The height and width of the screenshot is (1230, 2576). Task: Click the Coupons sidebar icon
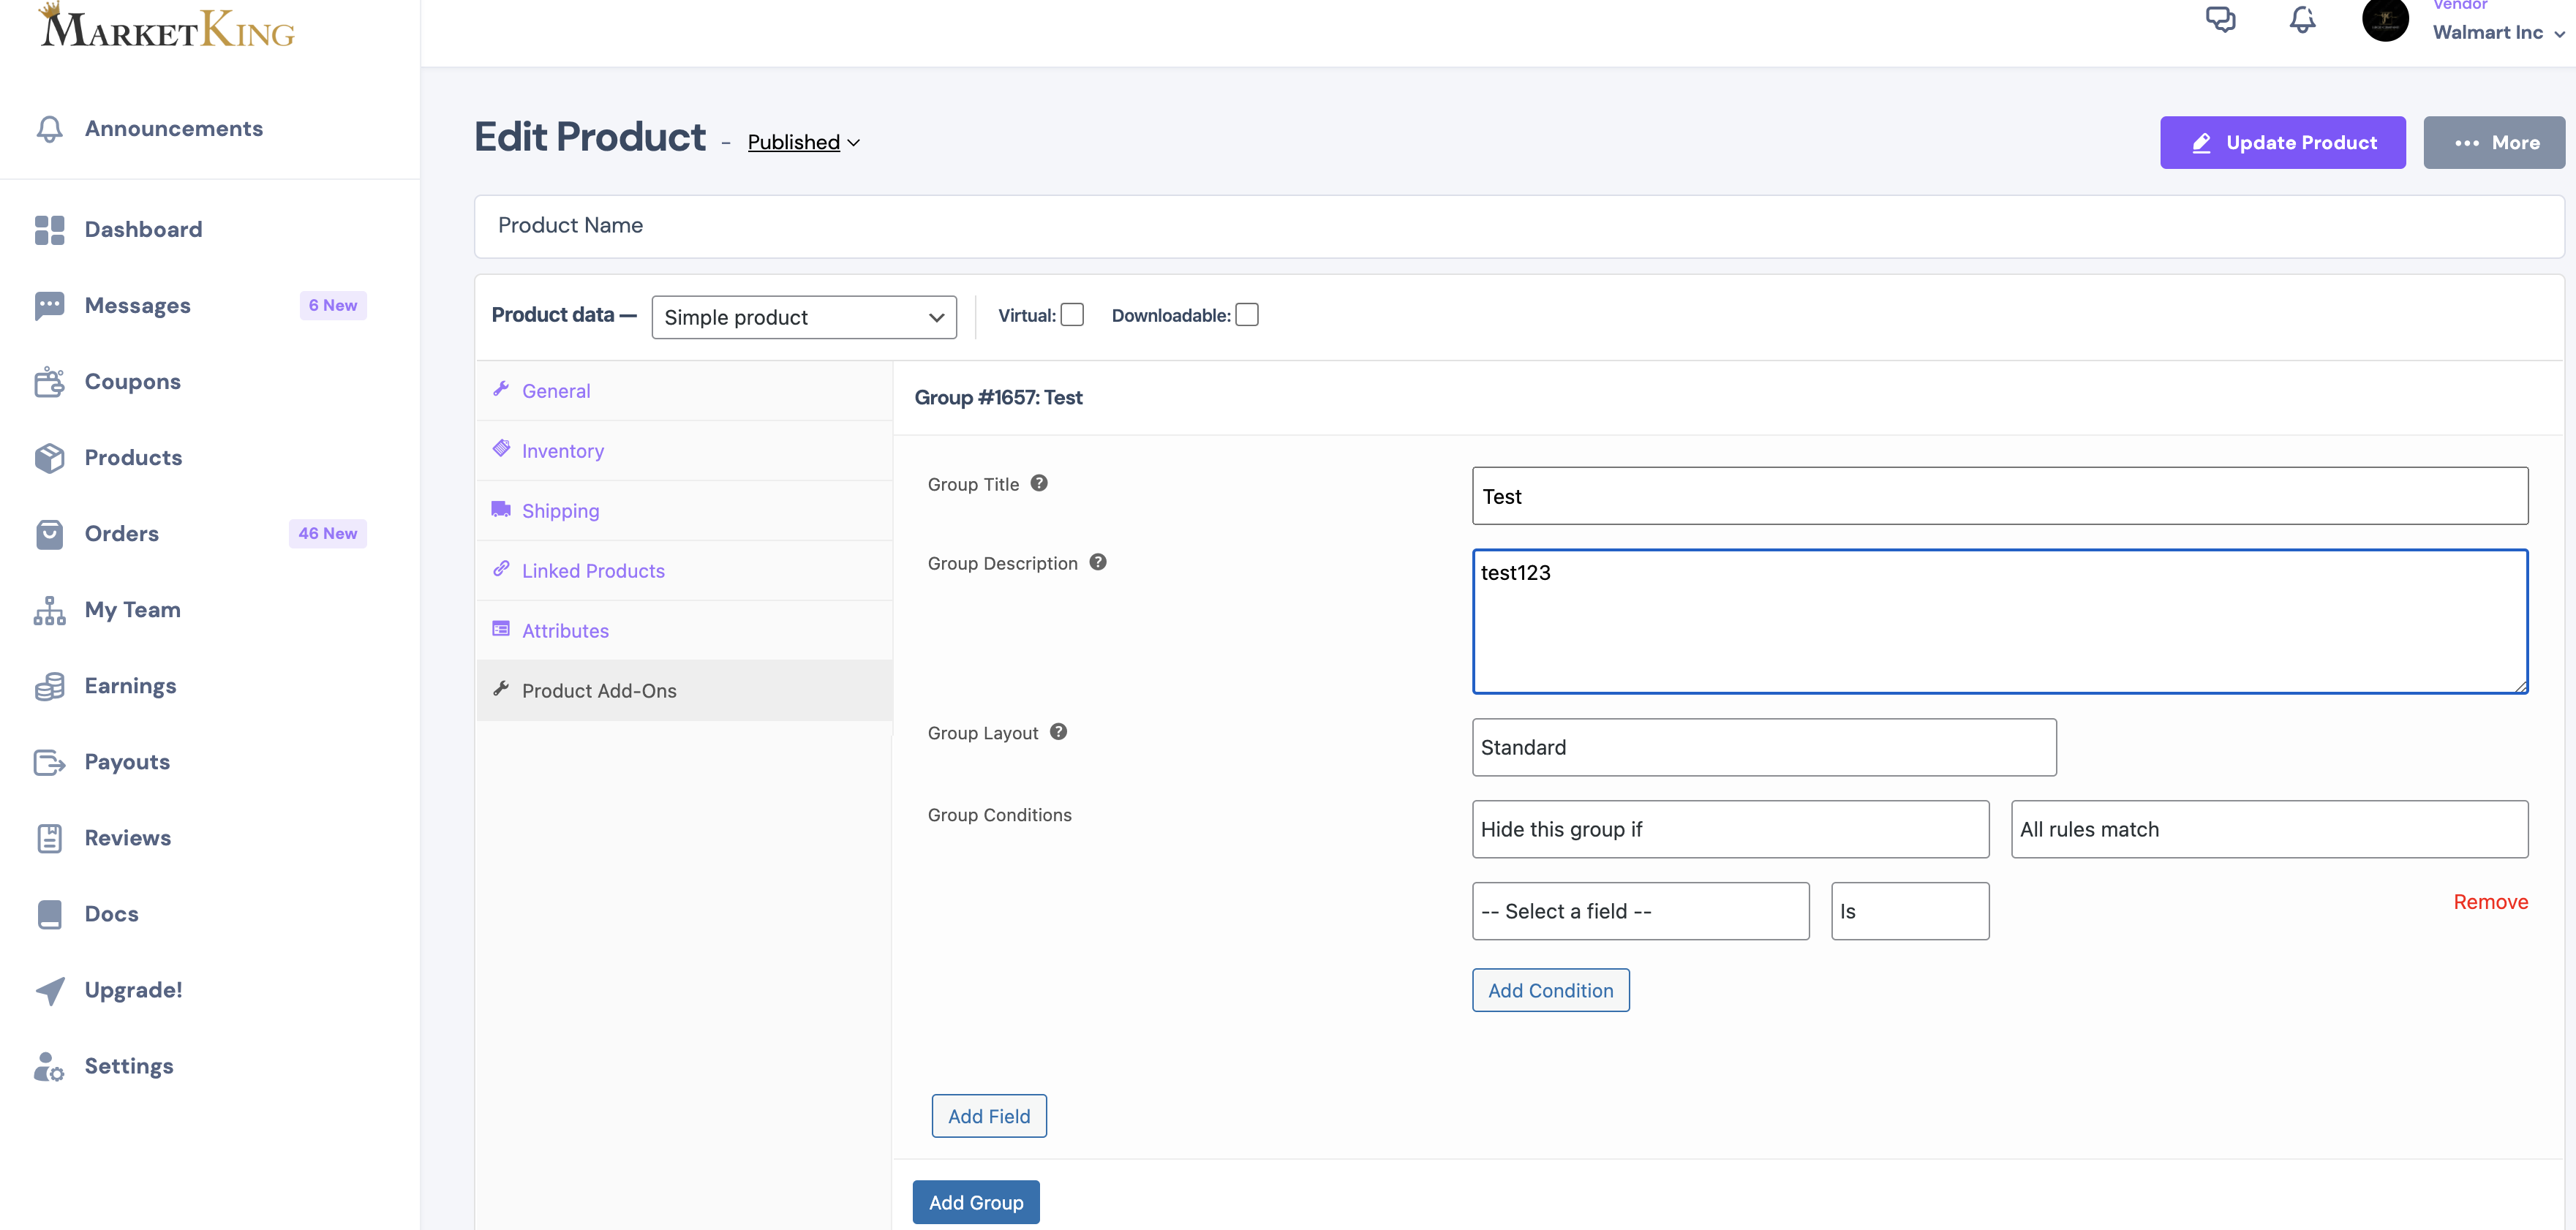(49, 382)
